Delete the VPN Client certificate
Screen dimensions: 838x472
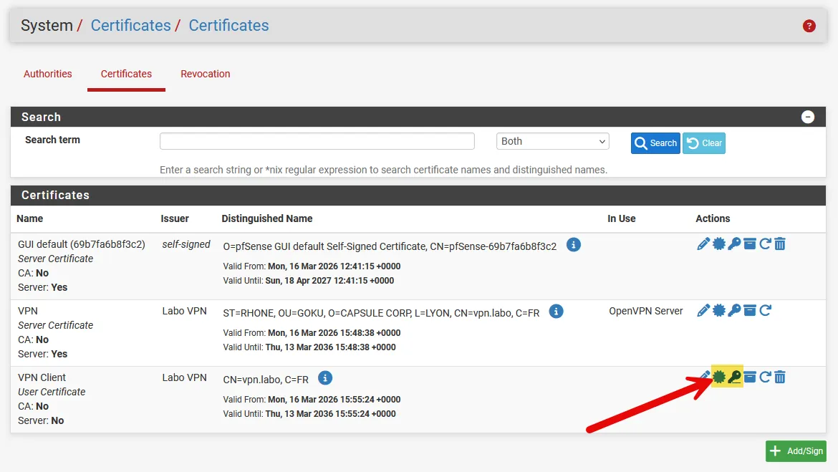click(x=780, y=377)
